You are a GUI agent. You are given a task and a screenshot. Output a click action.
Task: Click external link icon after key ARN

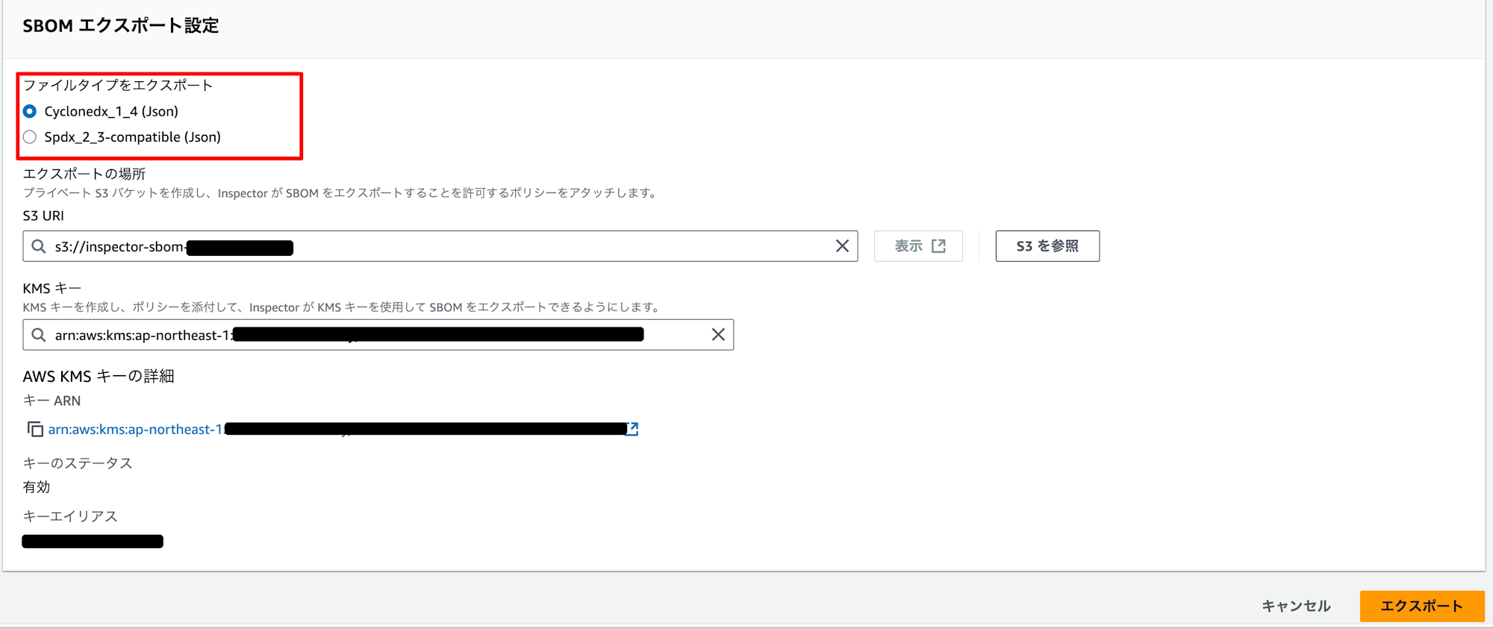[x=632, y=429]
